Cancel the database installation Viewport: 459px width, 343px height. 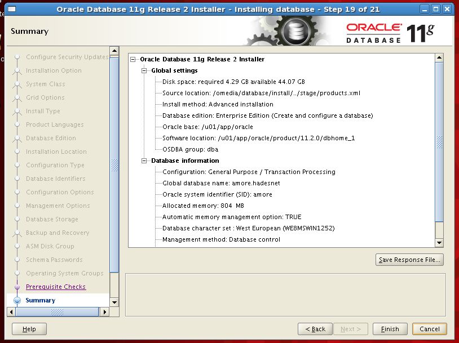[x=429, y=329]
